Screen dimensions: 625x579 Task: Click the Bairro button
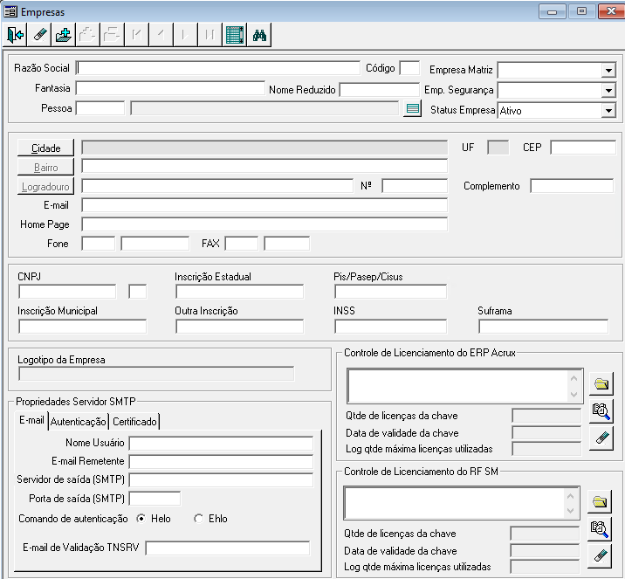[46, 167]
